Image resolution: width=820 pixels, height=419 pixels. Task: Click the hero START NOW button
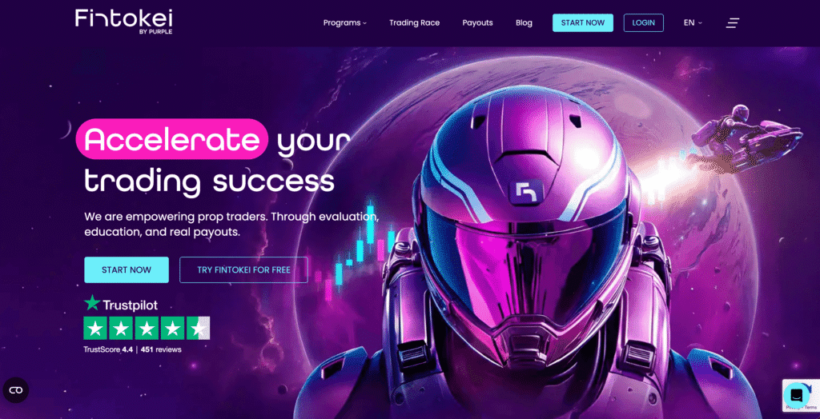click(127, 270)
